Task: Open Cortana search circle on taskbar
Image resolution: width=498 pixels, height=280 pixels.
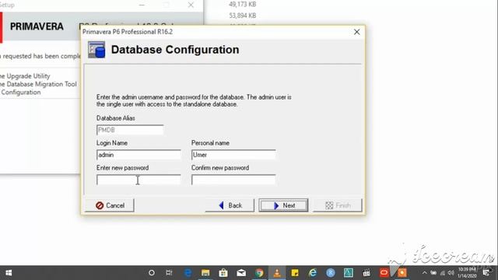Action: coord(152,273)
